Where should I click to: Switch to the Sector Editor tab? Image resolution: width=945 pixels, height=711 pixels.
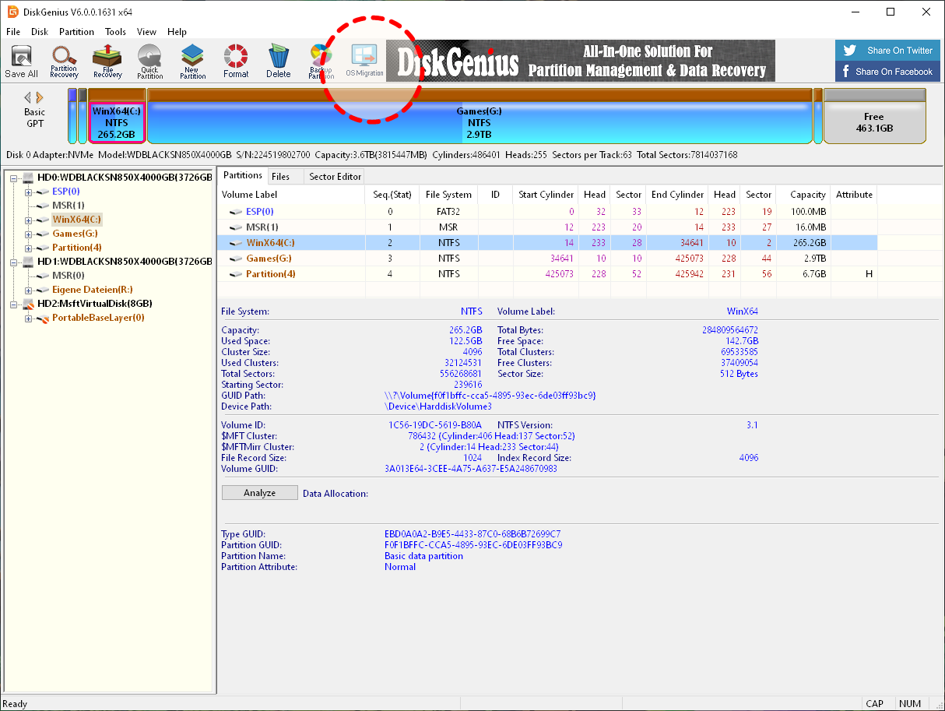(334, 176)
